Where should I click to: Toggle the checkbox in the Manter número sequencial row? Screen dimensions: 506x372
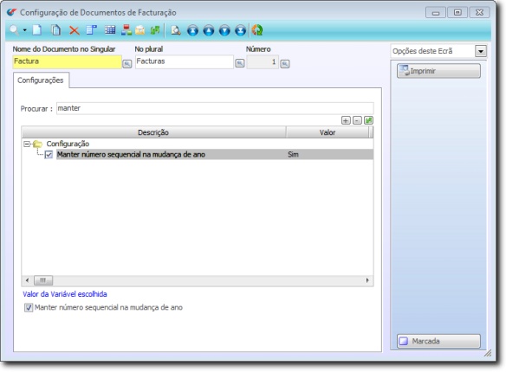coord(49,155)
